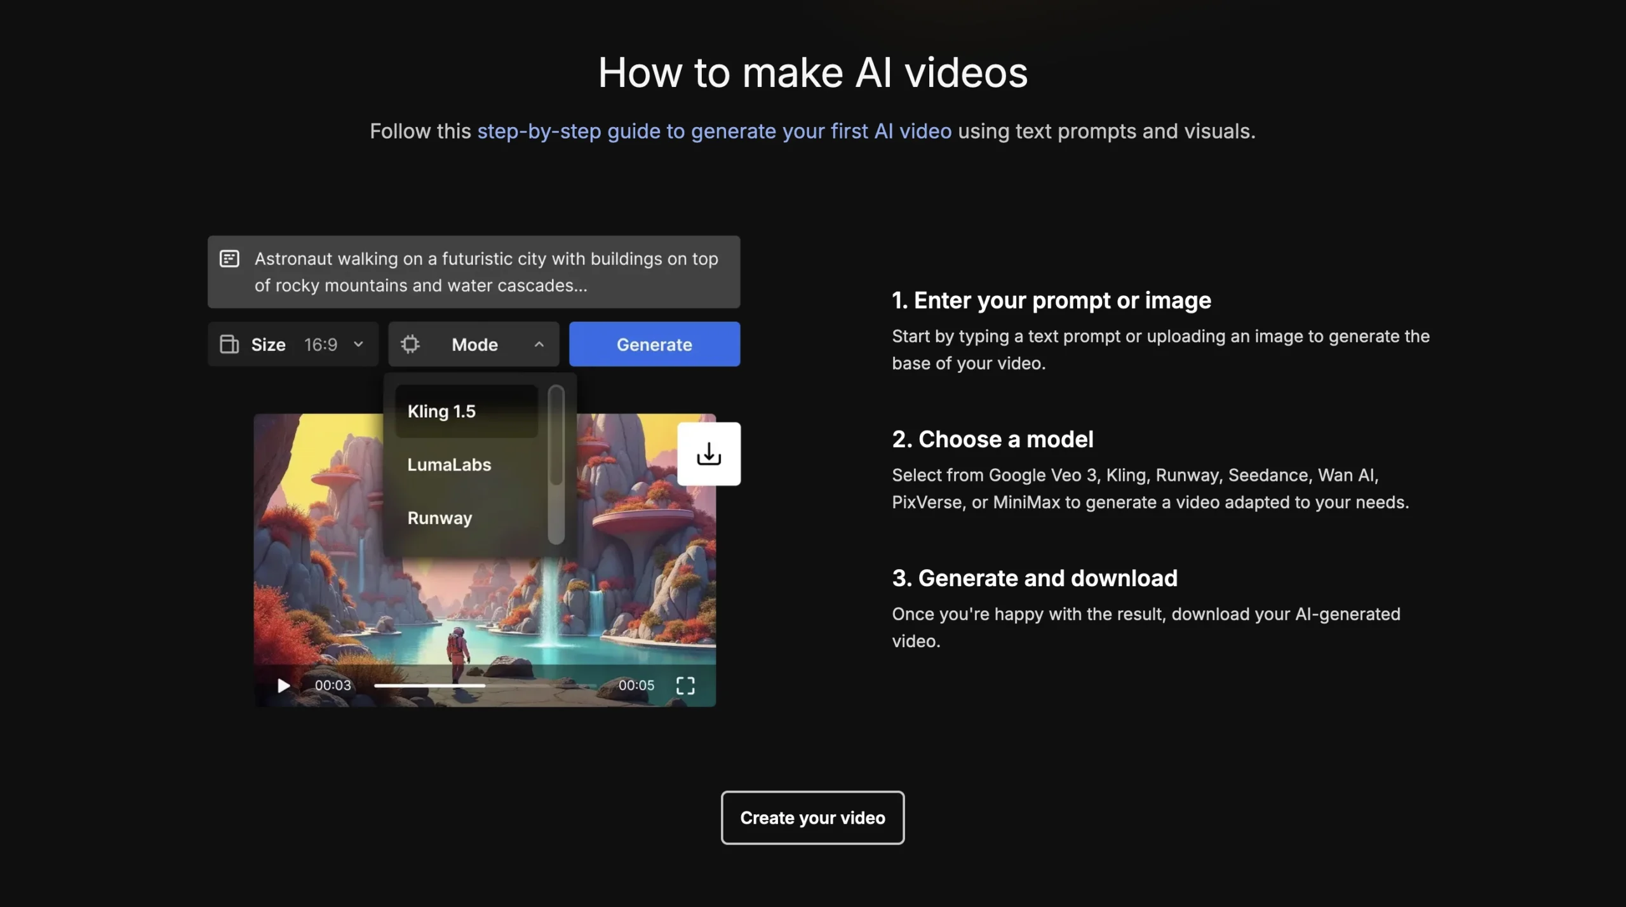Image resolution: width=1626 pixels, height=907 pixels.
Task: Click the astronaut prompt text field
Action: [474, 272]
